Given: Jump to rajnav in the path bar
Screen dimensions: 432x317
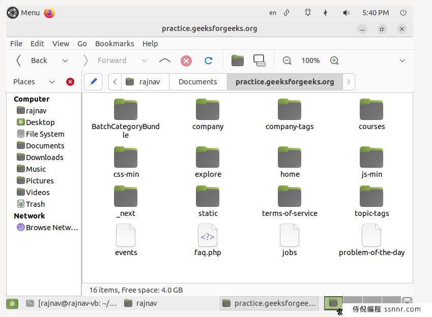Looking at the screenshot, I should click(145, 82).
